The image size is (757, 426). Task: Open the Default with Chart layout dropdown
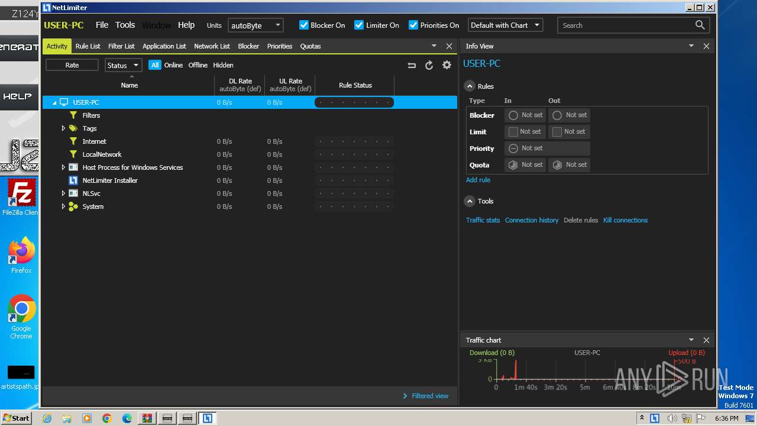click(x=506, y=25)
